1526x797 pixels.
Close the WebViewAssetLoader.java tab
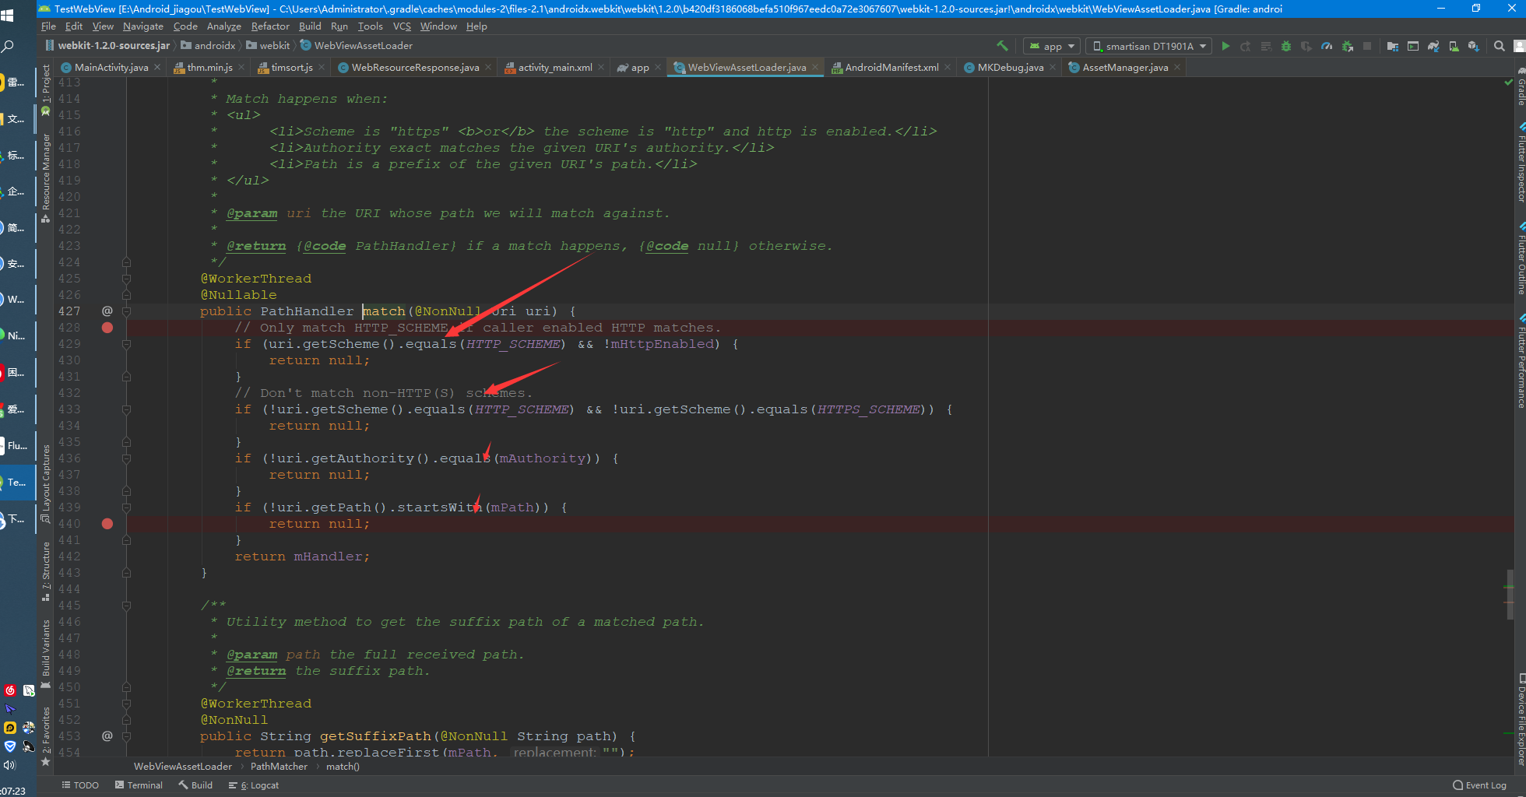(815, 68)
